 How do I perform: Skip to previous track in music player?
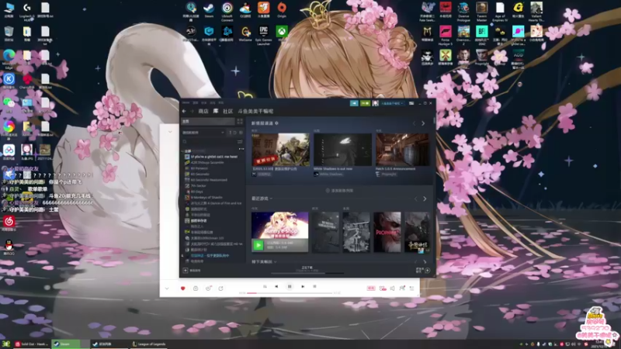click(276, 286)
